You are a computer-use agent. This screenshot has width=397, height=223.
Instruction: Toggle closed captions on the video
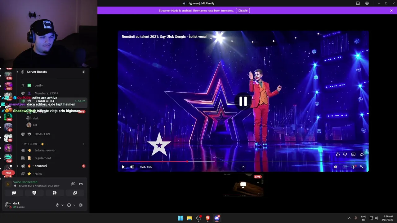click(345, 167)
